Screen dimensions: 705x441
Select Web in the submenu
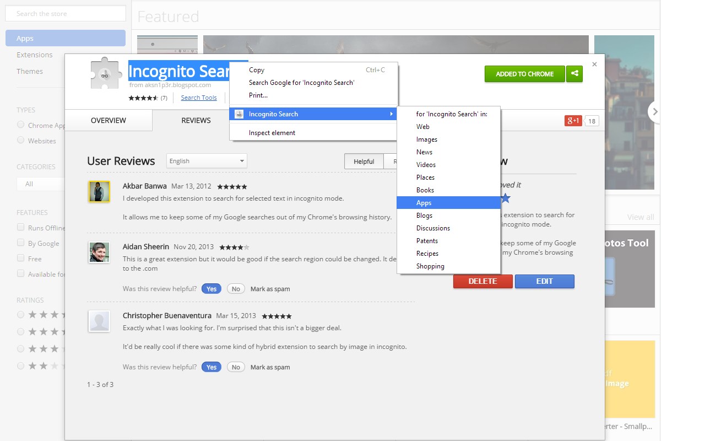point(448,127)
